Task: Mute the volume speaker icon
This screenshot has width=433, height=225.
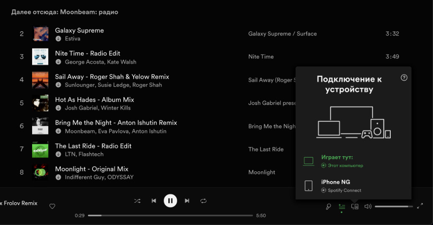Action: tap(368, 206)
